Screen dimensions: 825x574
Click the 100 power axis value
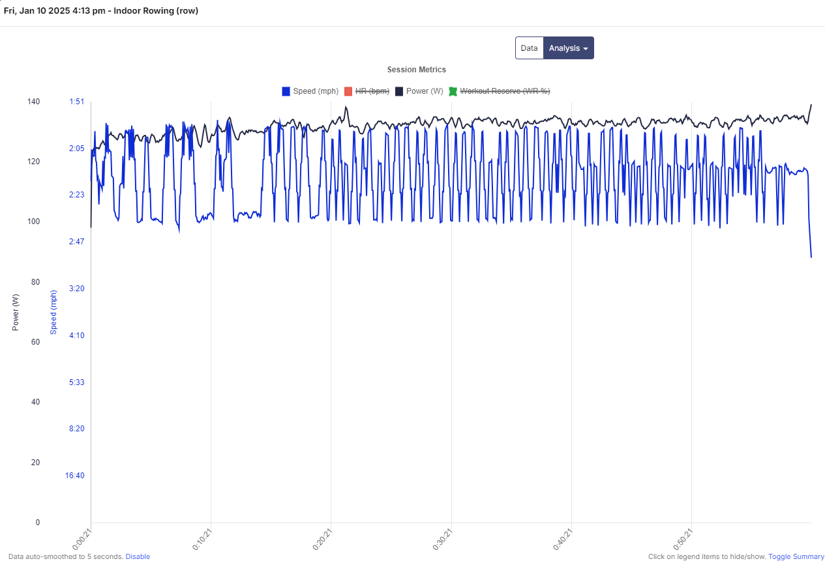coord(33,222)
